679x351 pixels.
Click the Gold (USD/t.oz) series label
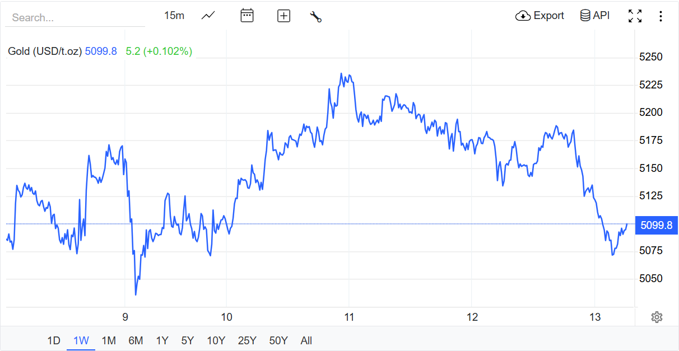[45, 51]
